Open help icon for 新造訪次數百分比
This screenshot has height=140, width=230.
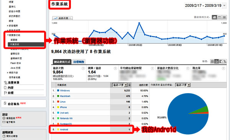point(188,68)
